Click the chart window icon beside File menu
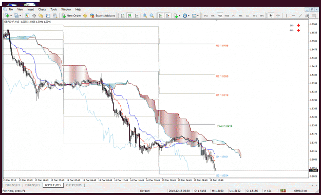The image size is (321, 195). [5, 9]
